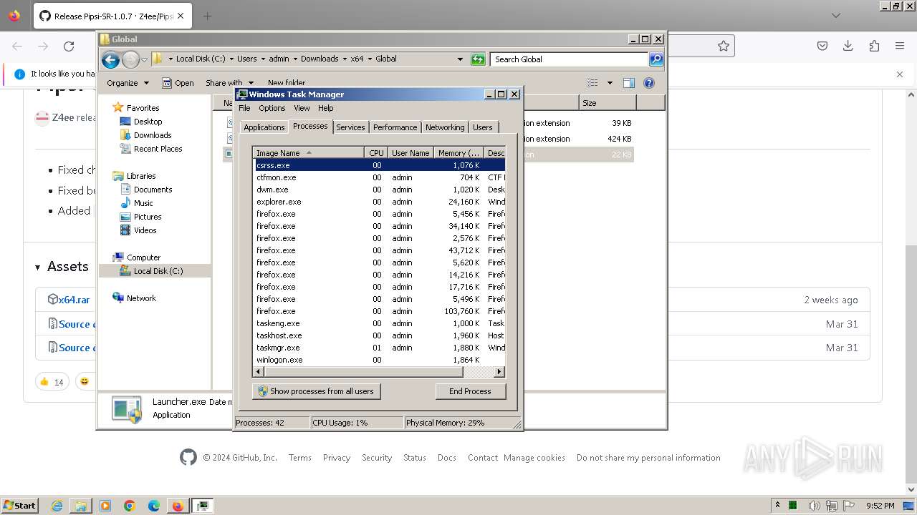Click Change your view icon in Explorer
The image size is (917, 515).
592,83
